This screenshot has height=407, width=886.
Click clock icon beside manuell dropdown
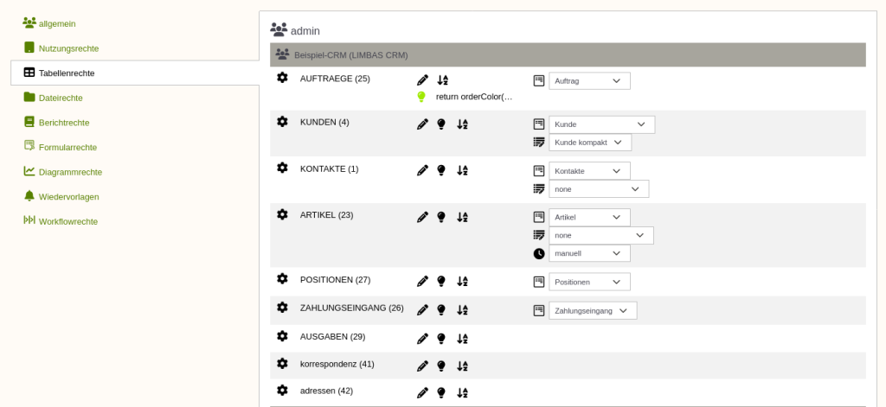tap(539, 253)
